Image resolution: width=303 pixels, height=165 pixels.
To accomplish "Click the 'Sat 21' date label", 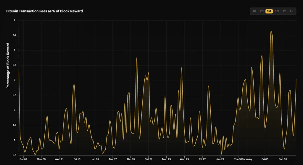I will pyautogui.click(x=149, y=159).
